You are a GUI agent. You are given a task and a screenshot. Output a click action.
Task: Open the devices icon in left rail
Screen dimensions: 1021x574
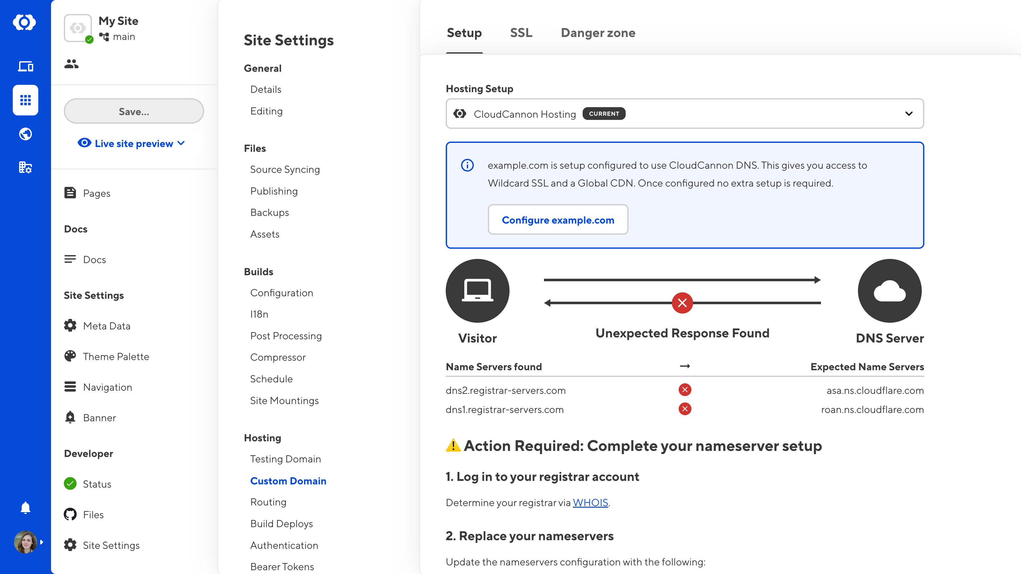pos(26,66)
